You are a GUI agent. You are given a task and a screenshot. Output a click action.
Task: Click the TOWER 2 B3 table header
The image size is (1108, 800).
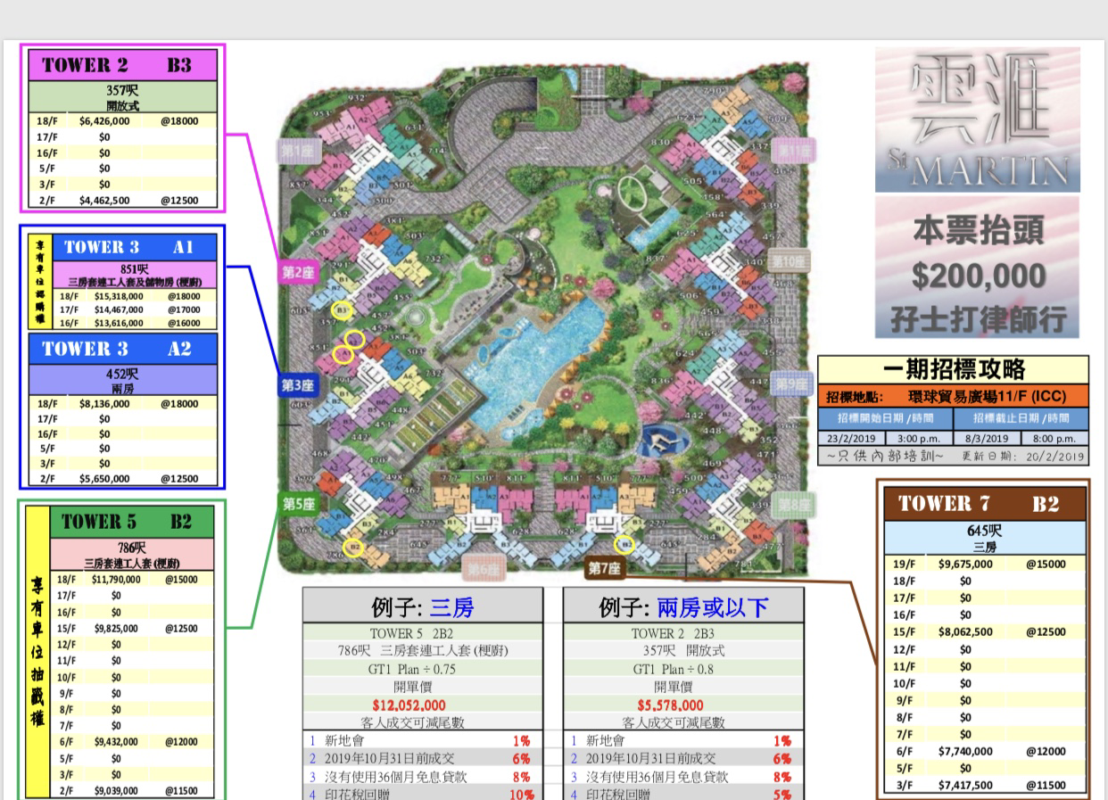[x=122, y=65]
